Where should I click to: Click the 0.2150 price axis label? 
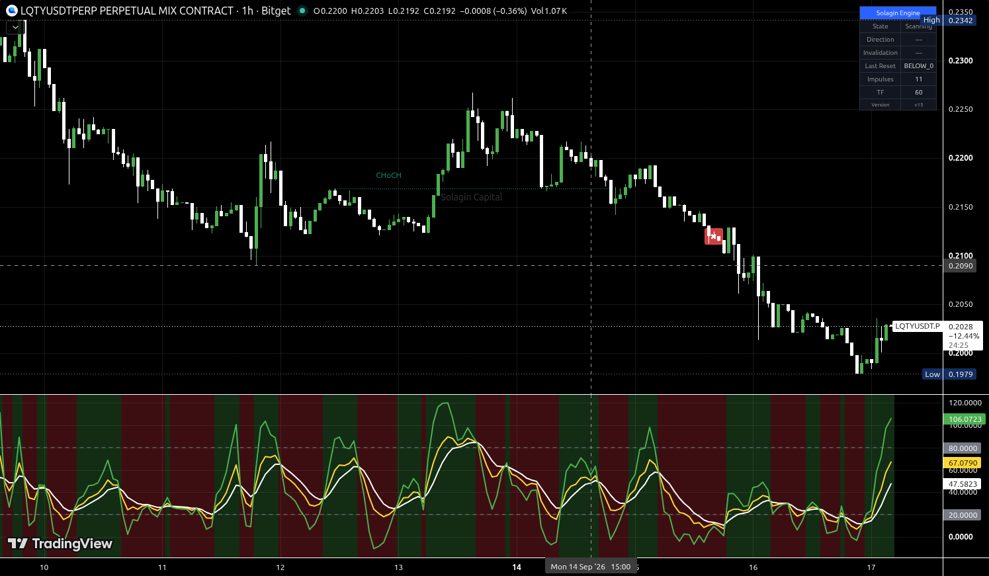pyautogui.click(x=961, y=208)
